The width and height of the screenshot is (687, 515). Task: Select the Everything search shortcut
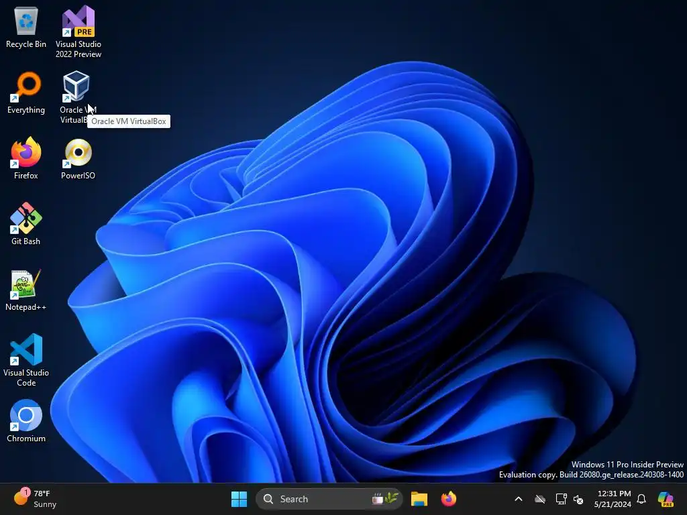[x=26, y=93]
